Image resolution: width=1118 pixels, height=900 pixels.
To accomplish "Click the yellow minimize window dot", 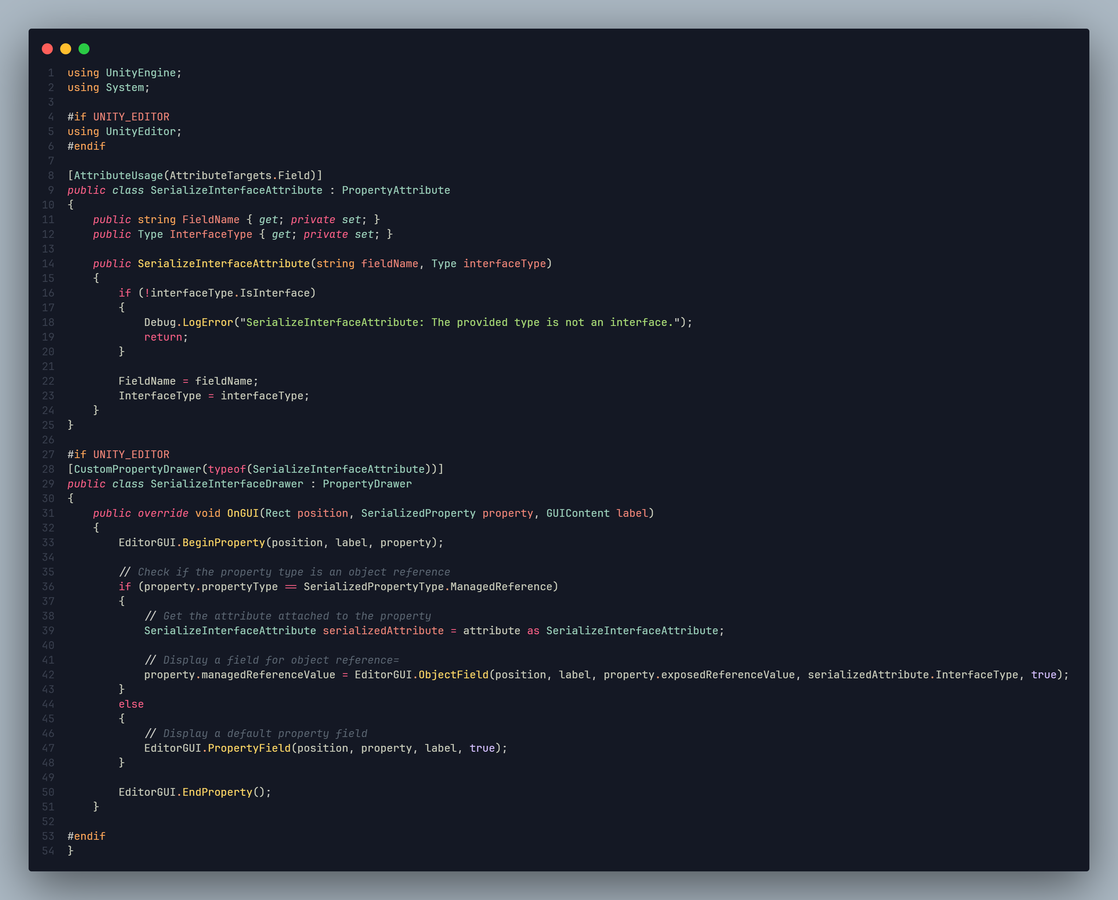I will click(x=65, y=49).
